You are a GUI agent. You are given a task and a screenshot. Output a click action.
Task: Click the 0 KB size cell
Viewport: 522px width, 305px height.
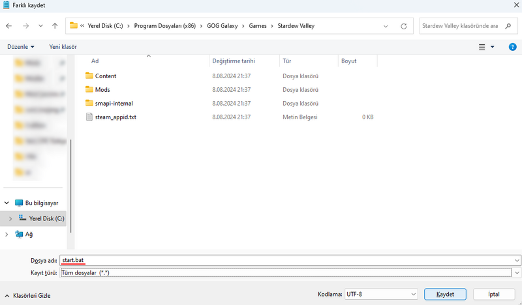click(367, 117)
